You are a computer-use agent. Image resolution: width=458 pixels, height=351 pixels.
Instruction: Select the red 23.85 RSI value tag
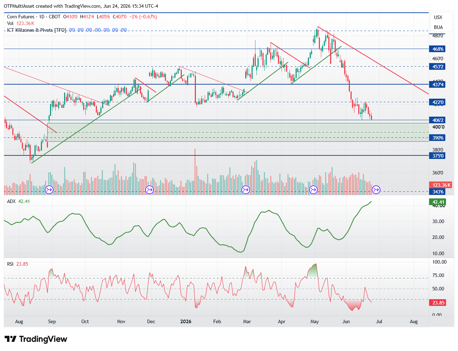pyautogui.click(x=437, y=303)
